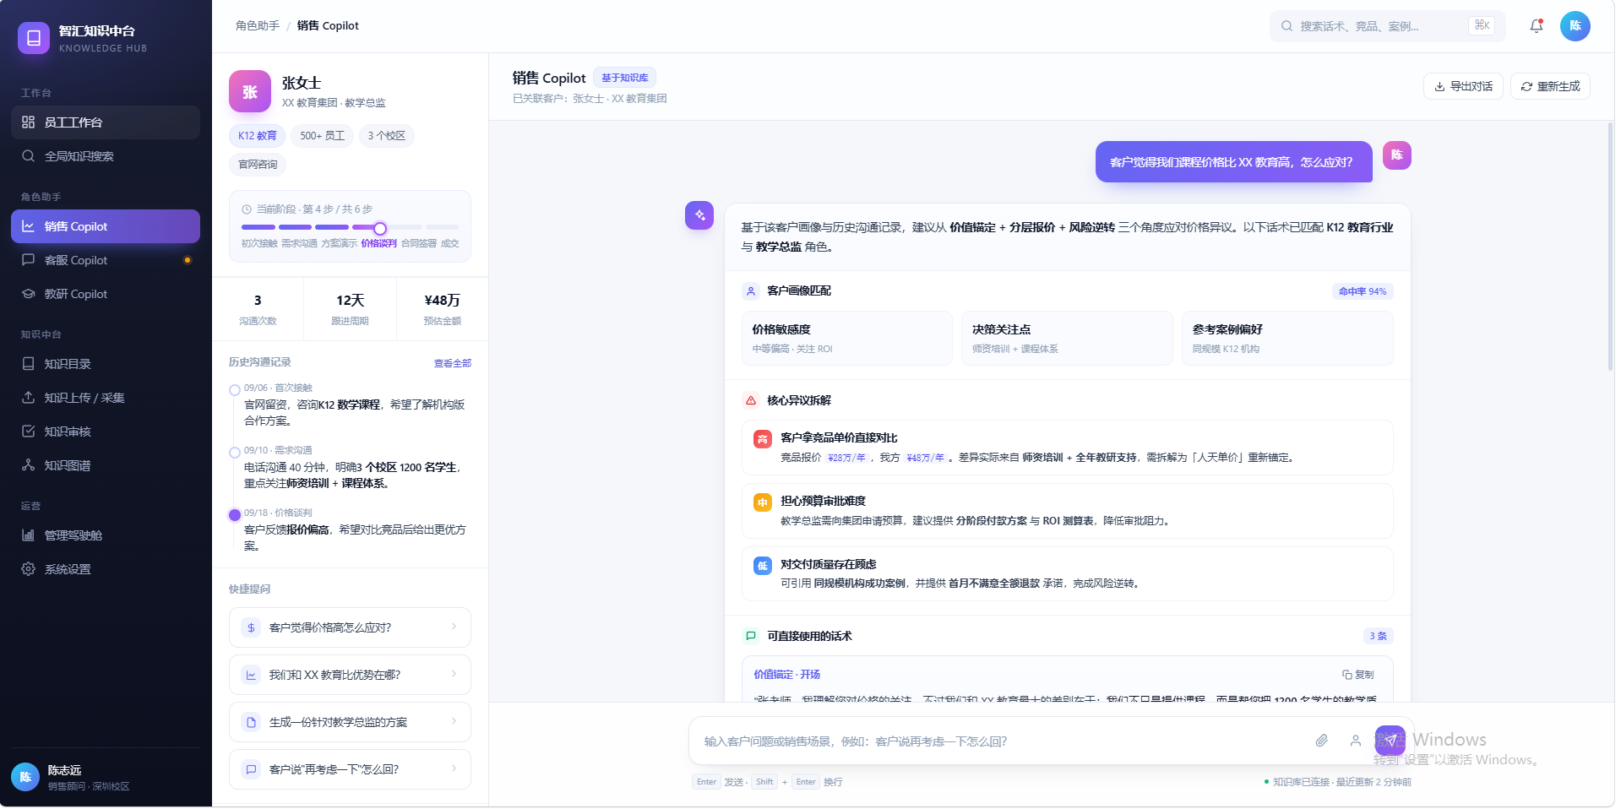1621x809 pixels.
Task: Open 知识审核 page
Action: 106,432
